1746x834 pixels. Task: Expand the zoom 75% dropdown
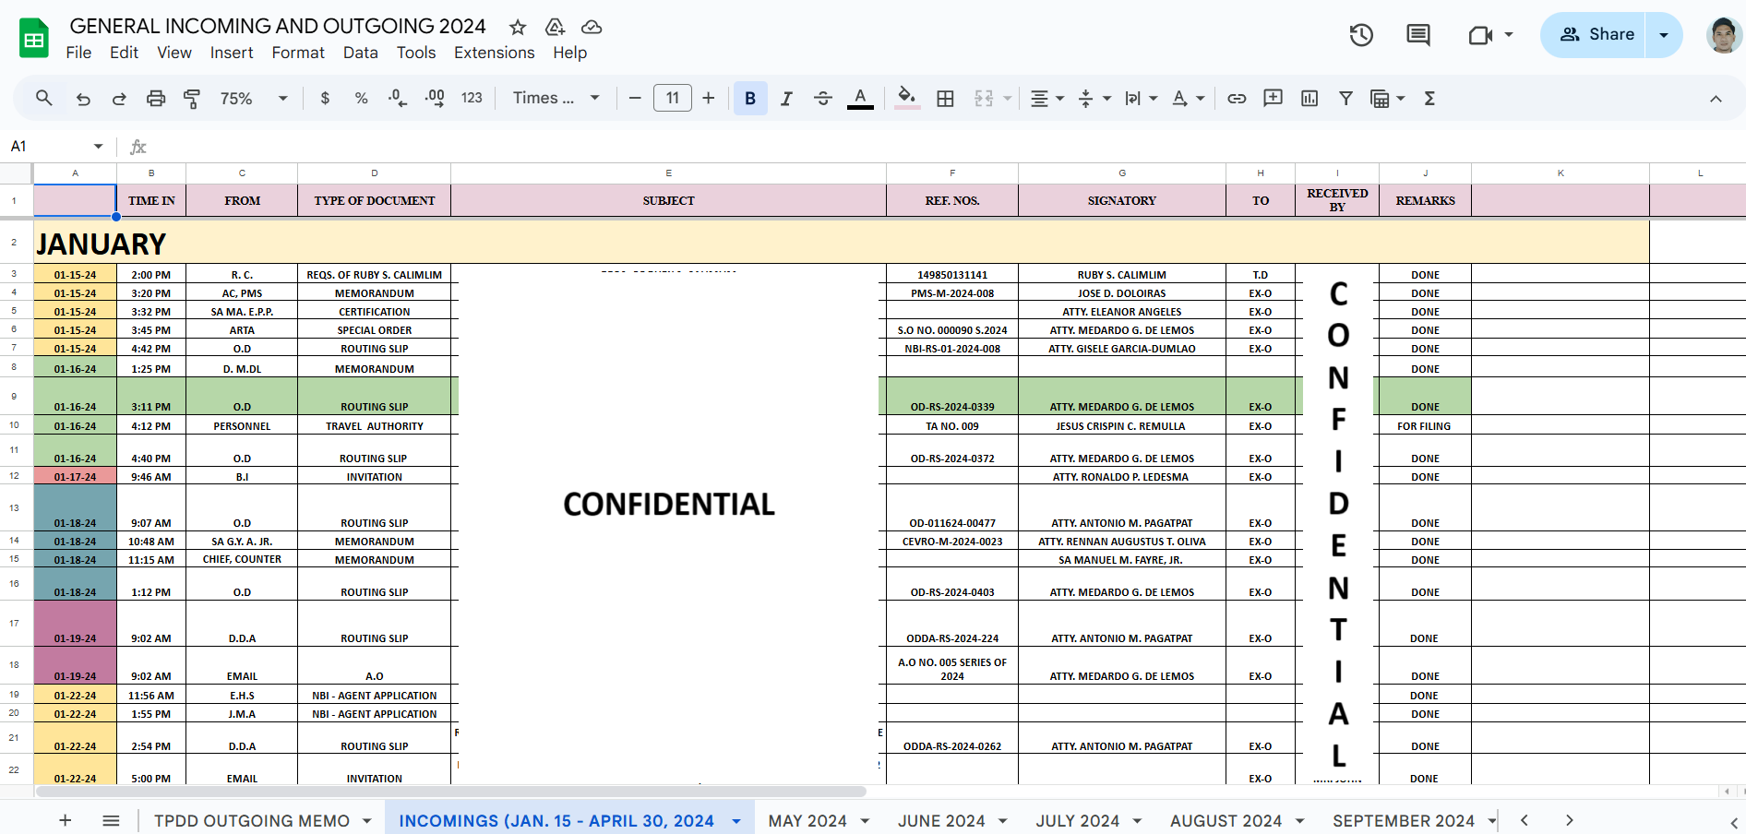[x=254, y=99]
